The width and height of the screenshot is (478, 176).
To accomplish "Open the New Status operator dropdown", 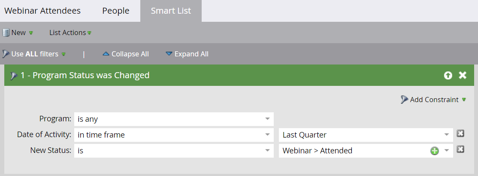I will (x=267, y=150).
